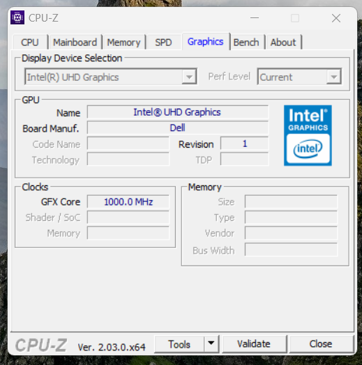Click the empty Technology field
The width and height of the screenshot is (362, 365).
point(128,160)
